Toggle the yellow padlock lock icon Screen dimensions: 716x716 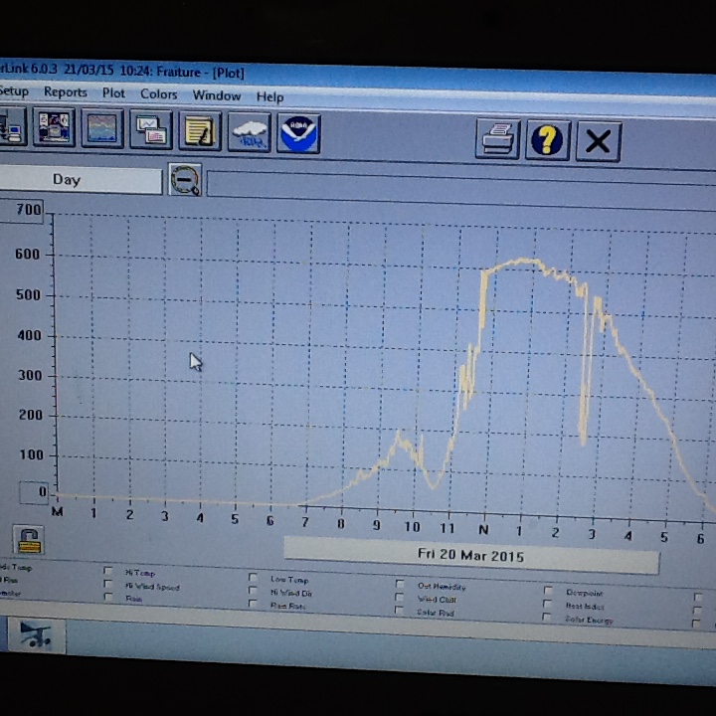[29, 540]
